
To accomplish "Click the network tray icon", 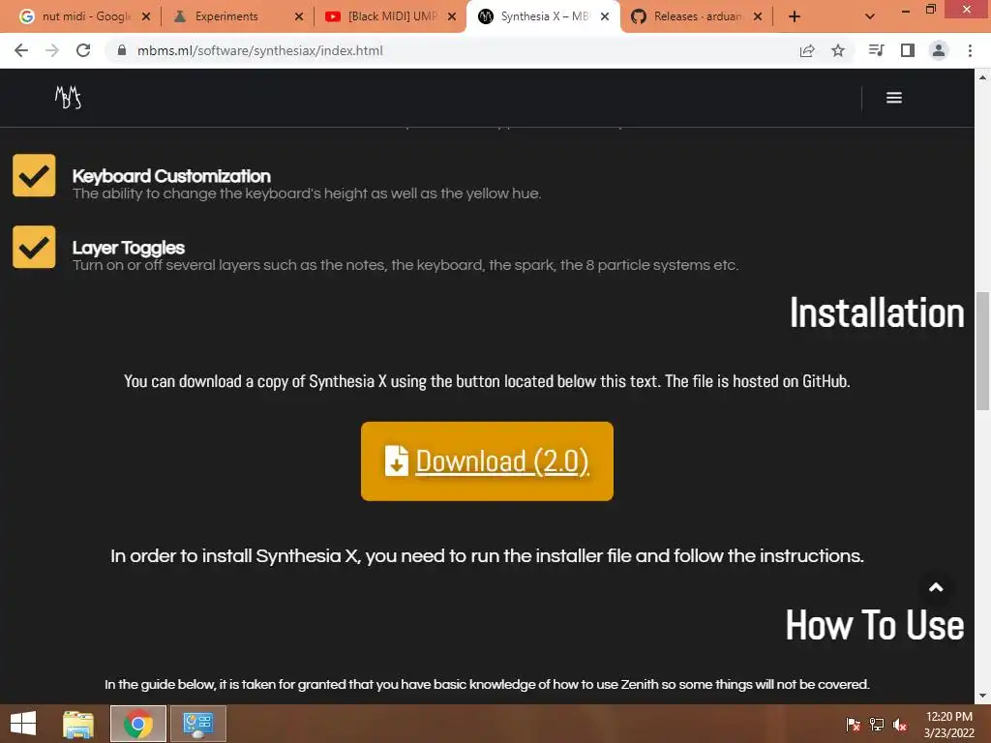I will [x=877, y=724].
